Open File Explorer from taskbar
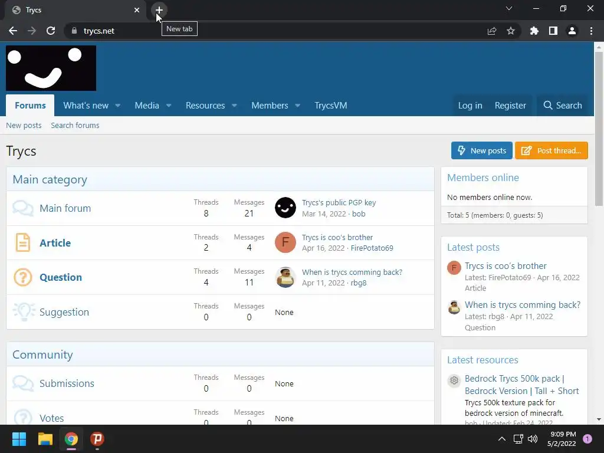604x453 pixels. (45, 439)
